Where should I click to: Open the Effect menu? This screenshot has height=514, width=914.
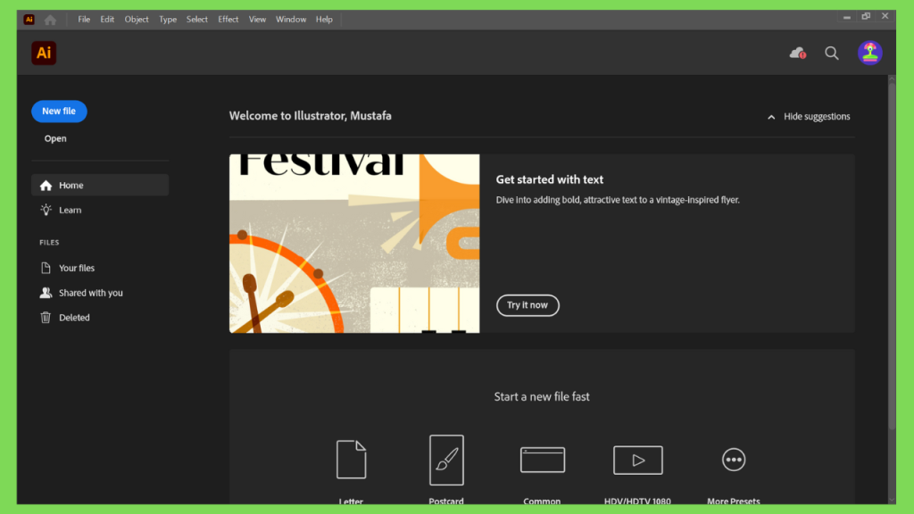pyautogui.click(x=228, y=20)
